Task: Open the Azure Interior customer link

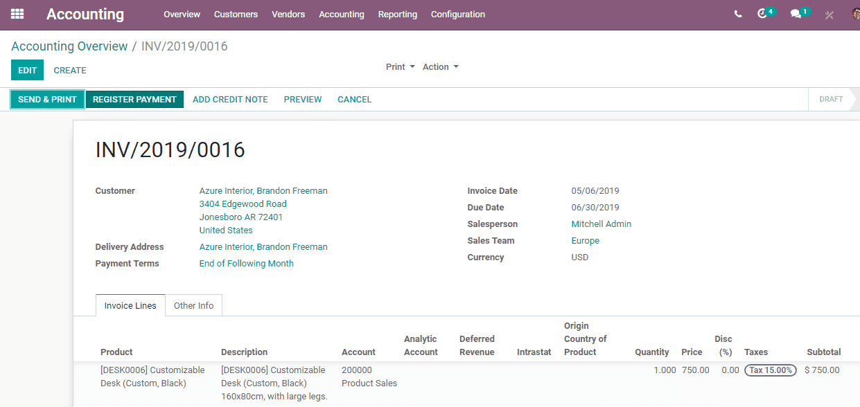Action: [263, 191]
